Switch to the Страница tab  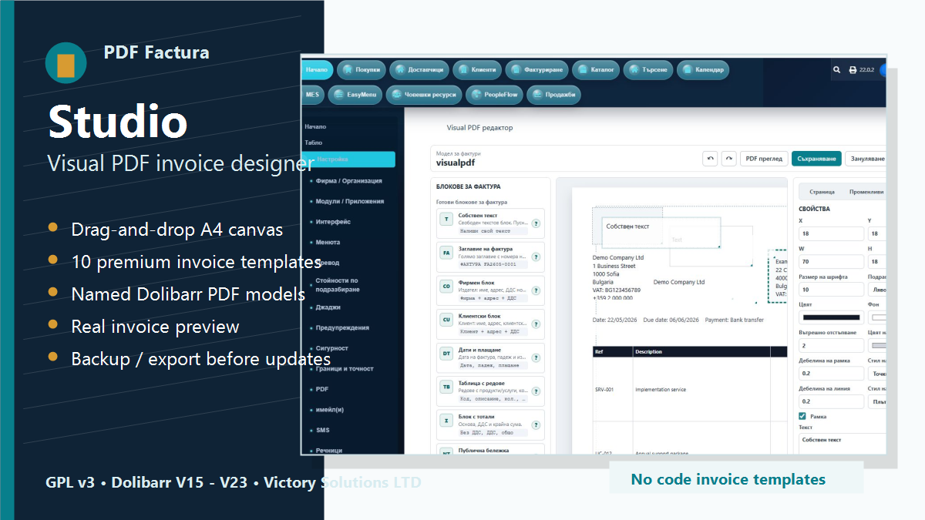pos(822,192)
